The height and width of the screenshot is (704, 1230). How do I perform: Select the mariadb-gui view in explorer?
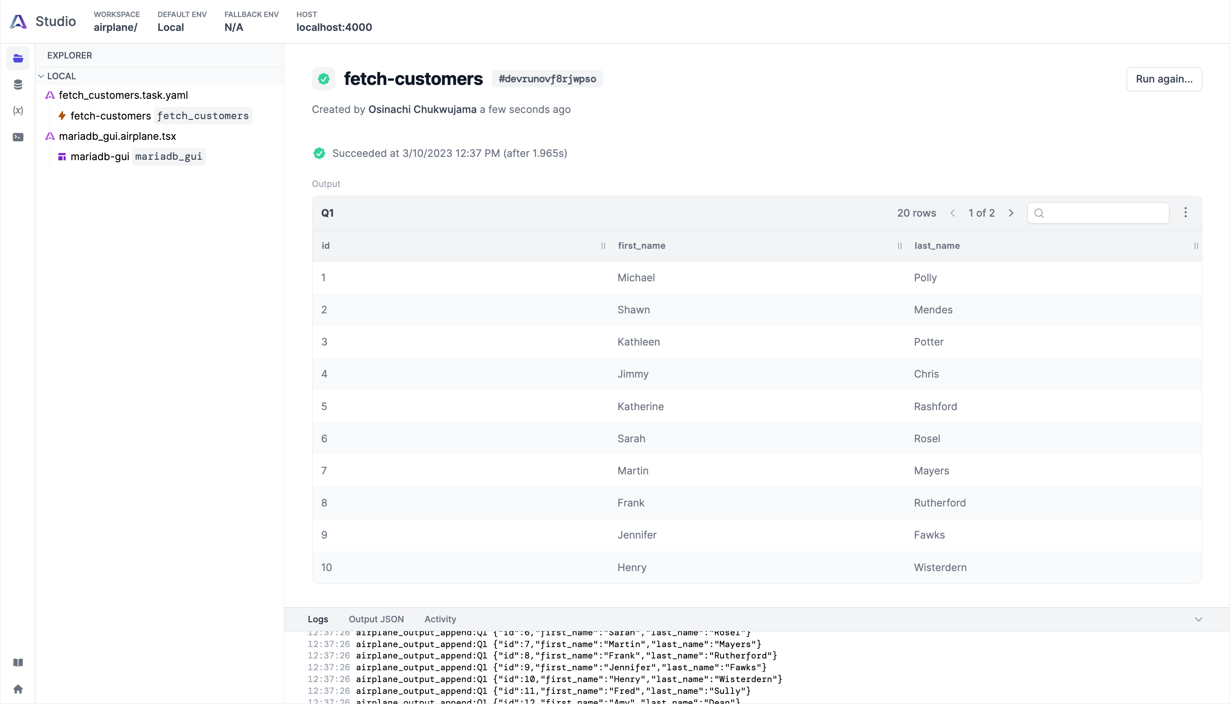point(100,156)
